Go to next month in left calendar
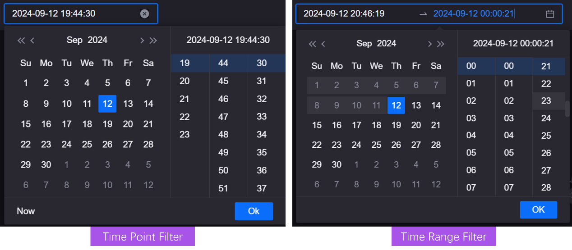Viewport: 572px width, 250px height. coord(142,41)
